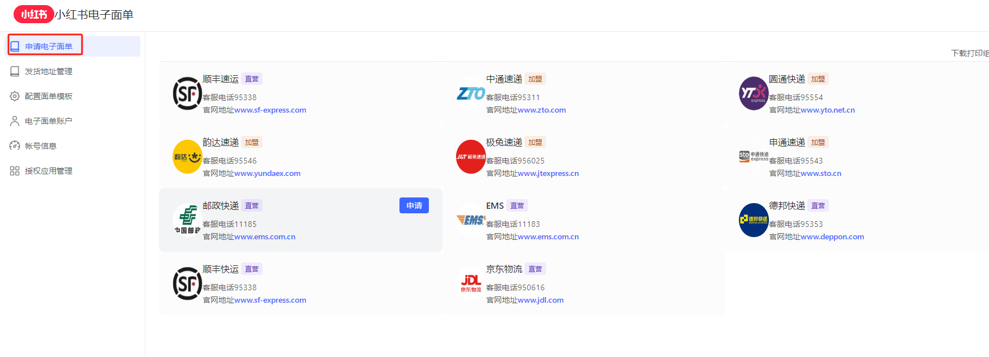This screenshot has height=357, width=989.
Task: Click the 京东物流 JDL logo
Action: point(471,283)
